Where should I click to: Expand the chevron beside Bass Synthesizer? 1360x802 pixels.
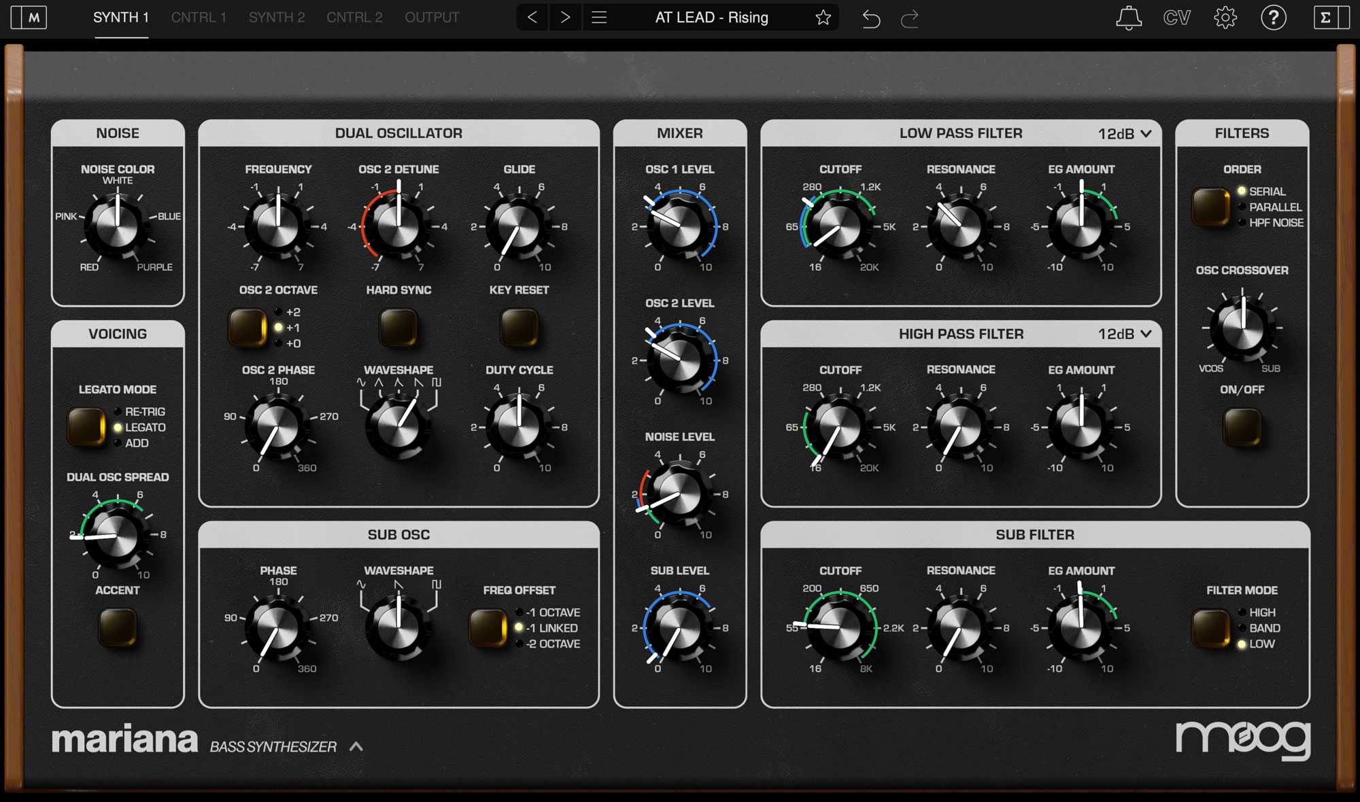pos(356,746)
